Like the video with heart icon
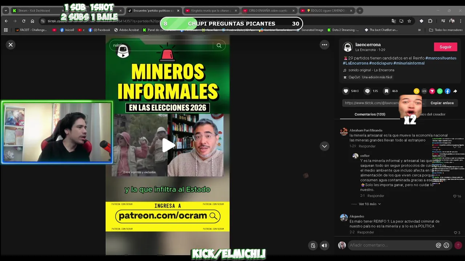The image size is (465, 261). (346, 91)
